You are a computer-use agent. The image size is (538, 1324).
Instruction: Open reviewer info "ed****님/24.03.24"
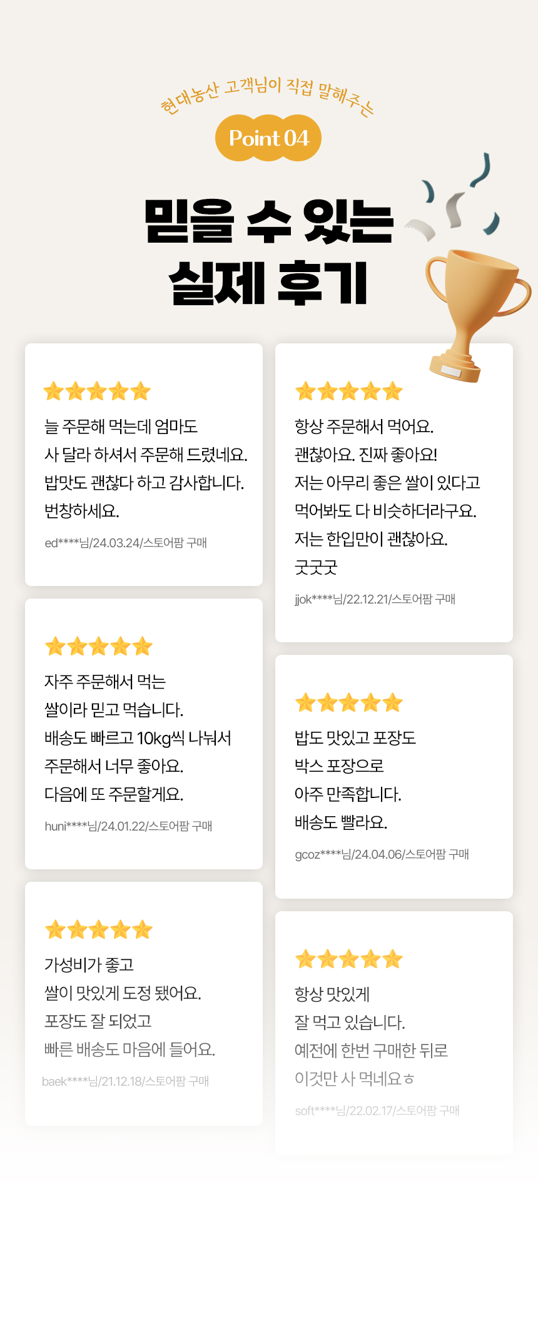point(126,543)
